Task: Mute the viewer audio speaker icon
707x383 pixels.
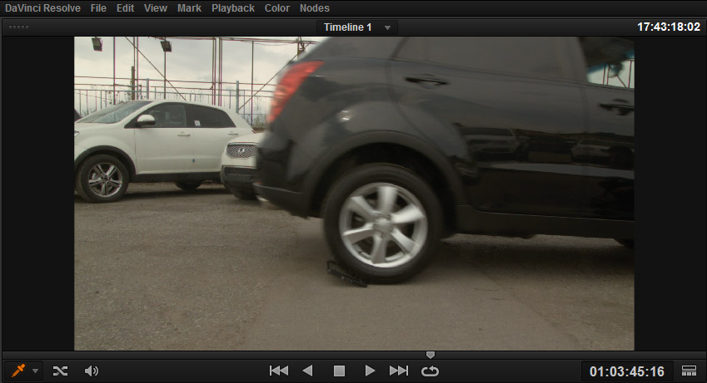Action: (x=91, y=371)
